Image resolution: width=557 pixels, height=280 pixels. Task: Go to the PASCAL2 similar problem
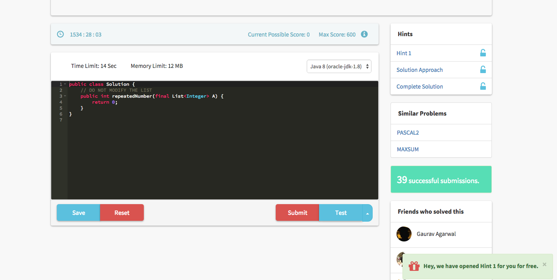pos(408,133)
